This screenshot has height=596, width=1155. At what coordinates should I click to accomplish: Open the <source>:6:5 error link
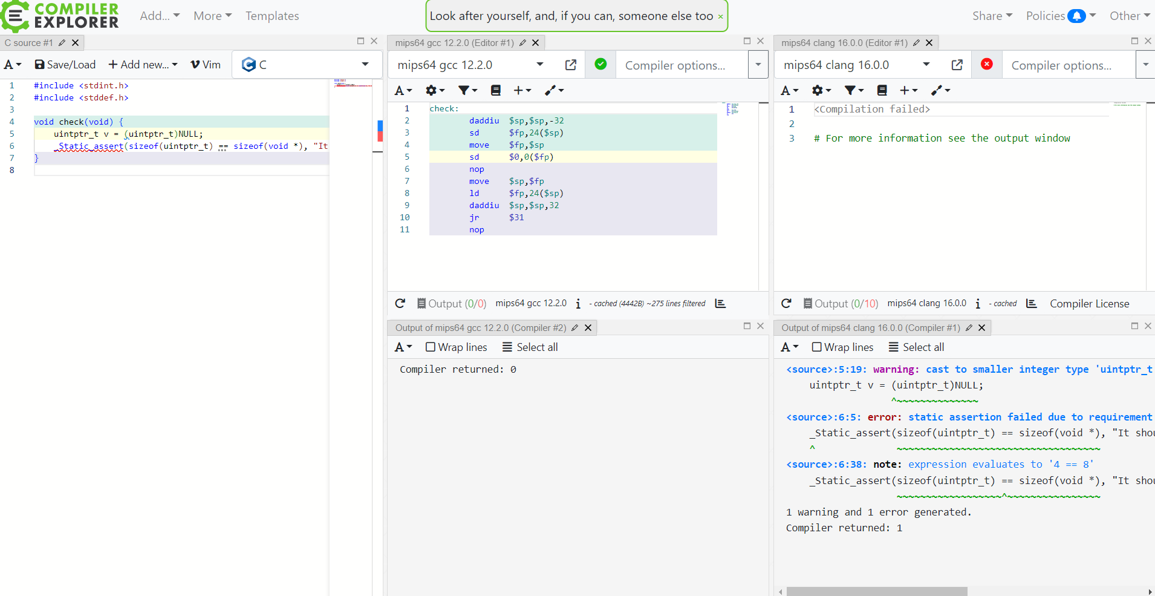[824, 417]
